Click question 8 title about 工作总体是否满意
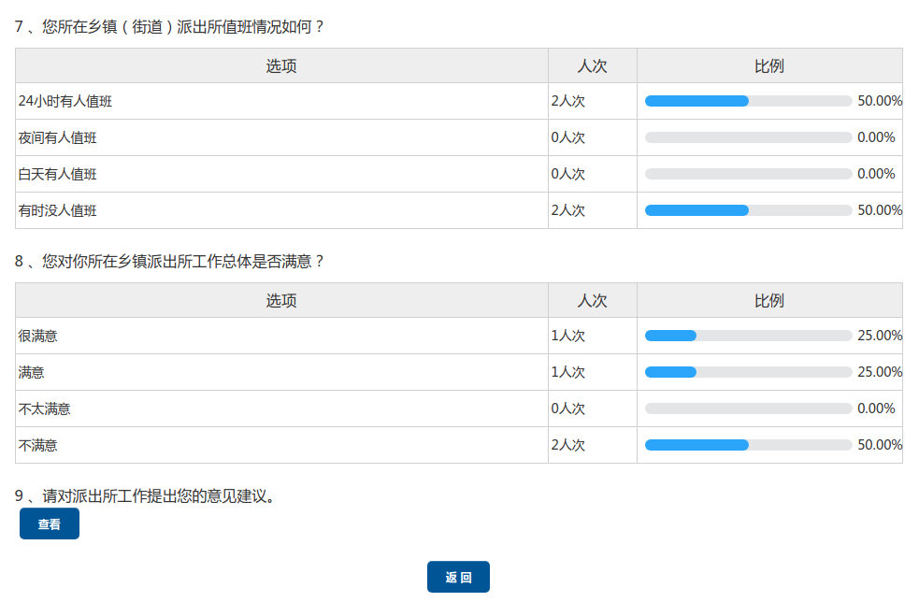This screenshot has height=602, width=919. [x=169, y=262]
